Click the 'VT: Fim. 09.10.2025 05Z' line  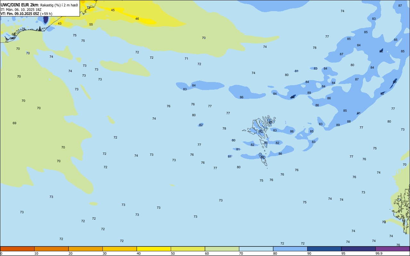[20, 14]
